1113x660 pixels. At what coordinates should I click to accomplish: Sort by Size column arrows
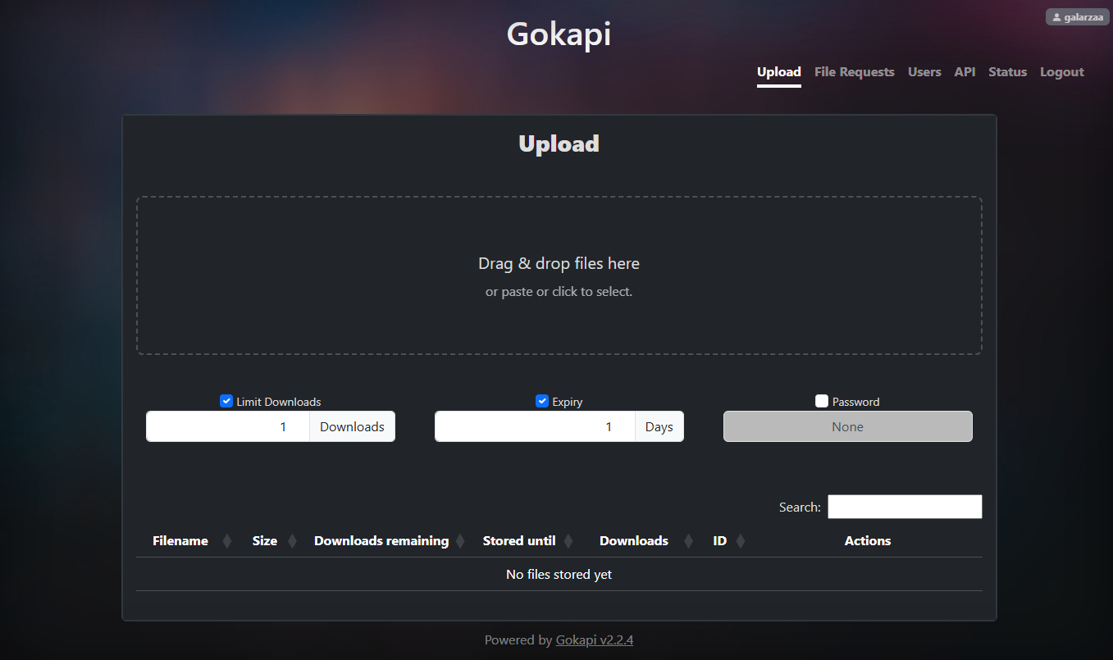[292, 541]
